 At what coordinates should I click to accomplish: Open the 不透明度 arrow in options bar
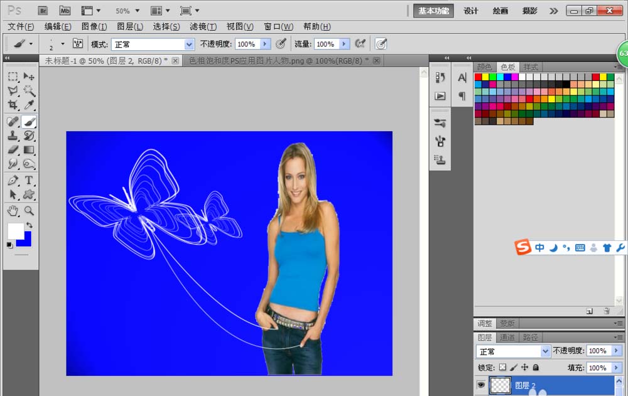coord(265,45)
